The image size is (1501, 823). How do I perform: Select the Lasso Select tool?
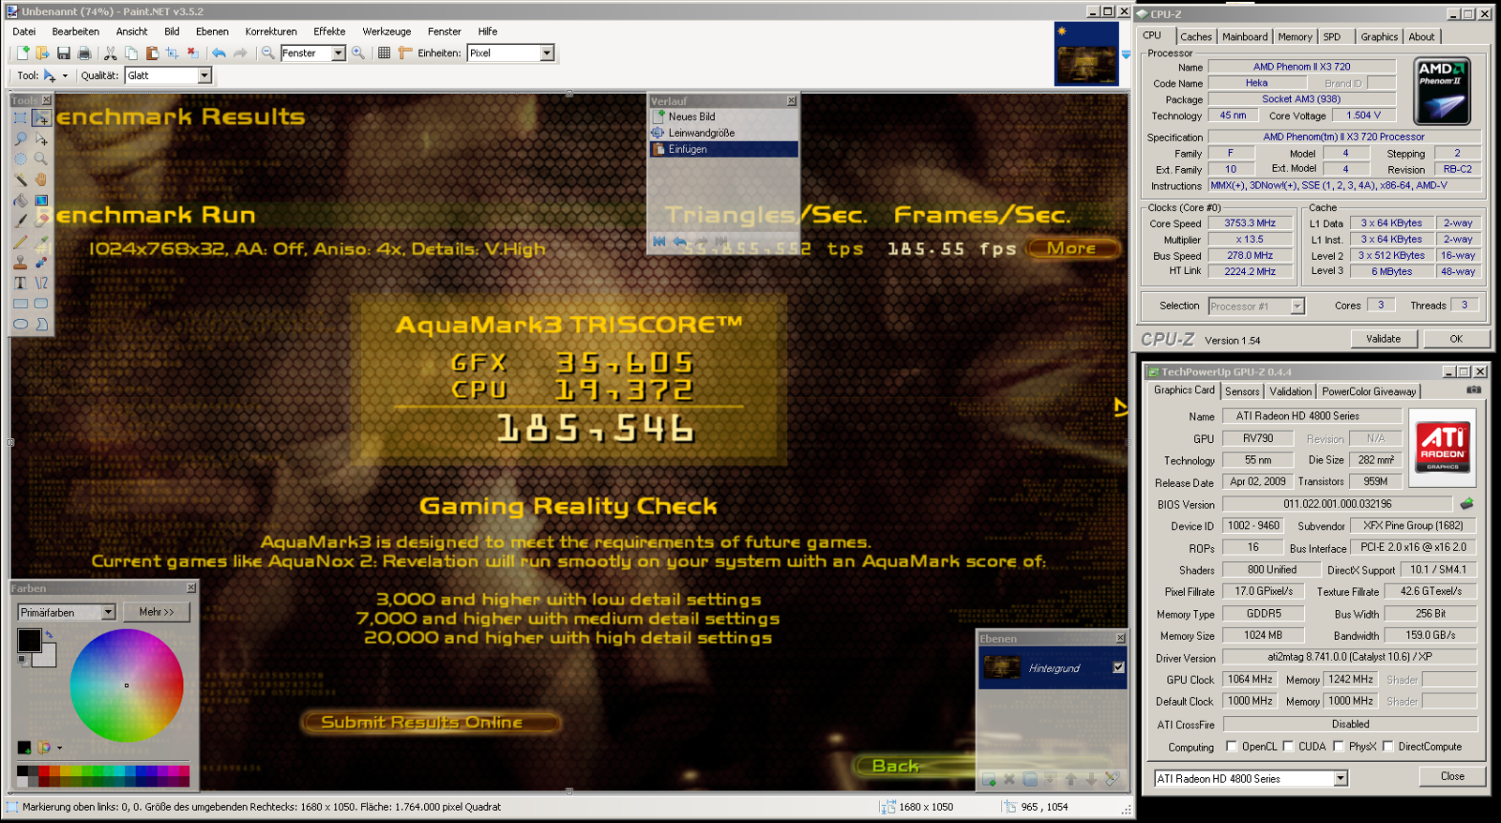pos(21,139)
